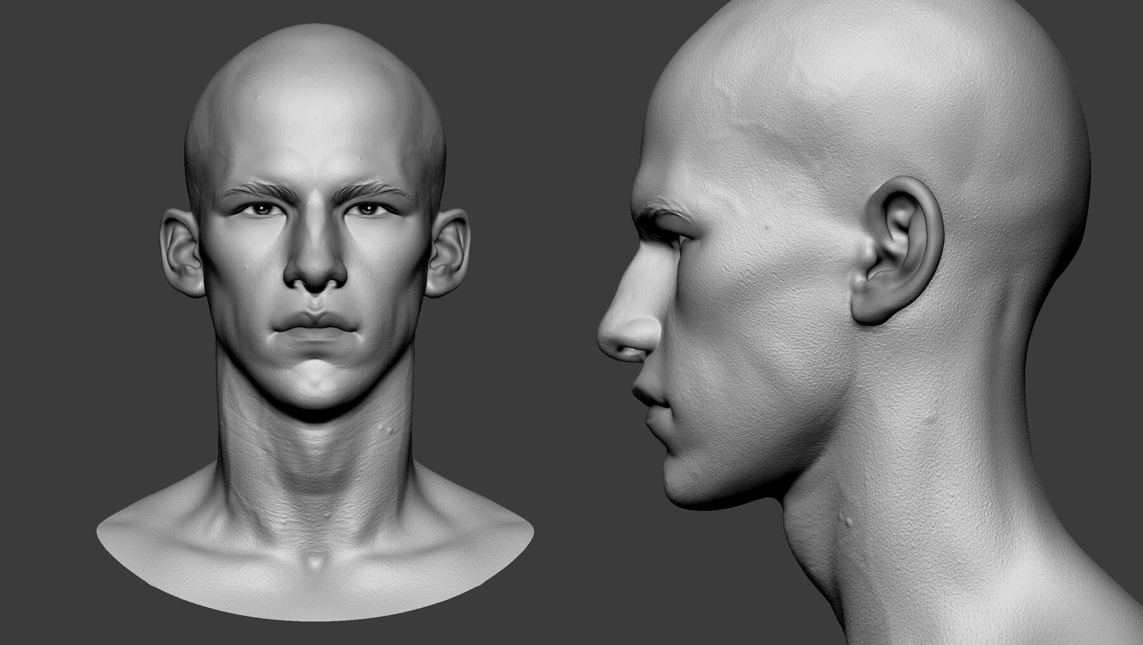
Task: Click the side-profile head sculpt
Action: click(x=825, y=254)
